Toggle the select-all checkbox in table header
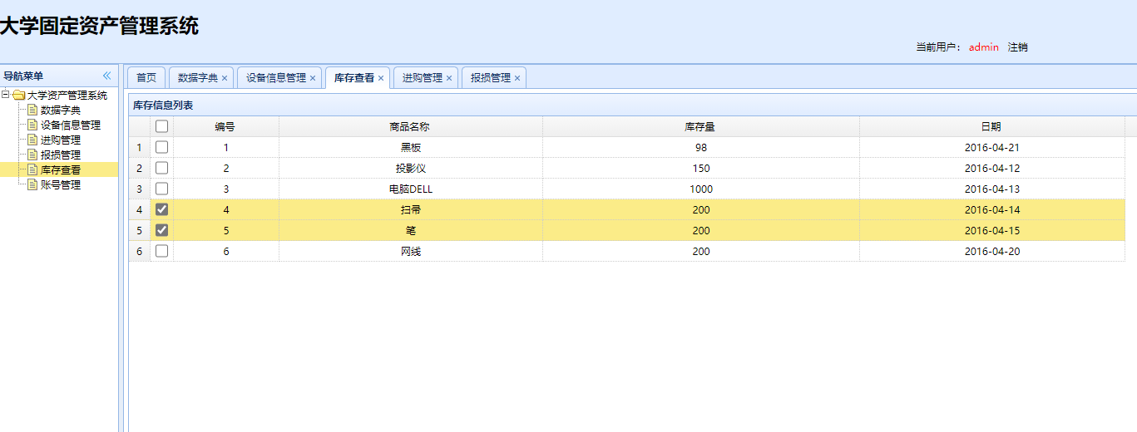The width and height of the screenshot is (1137, 432). [161, 126]
